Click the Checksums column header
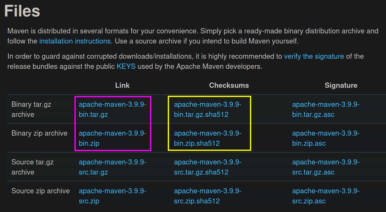This screenshot has height=212, width=386. (x=229, y=85)
